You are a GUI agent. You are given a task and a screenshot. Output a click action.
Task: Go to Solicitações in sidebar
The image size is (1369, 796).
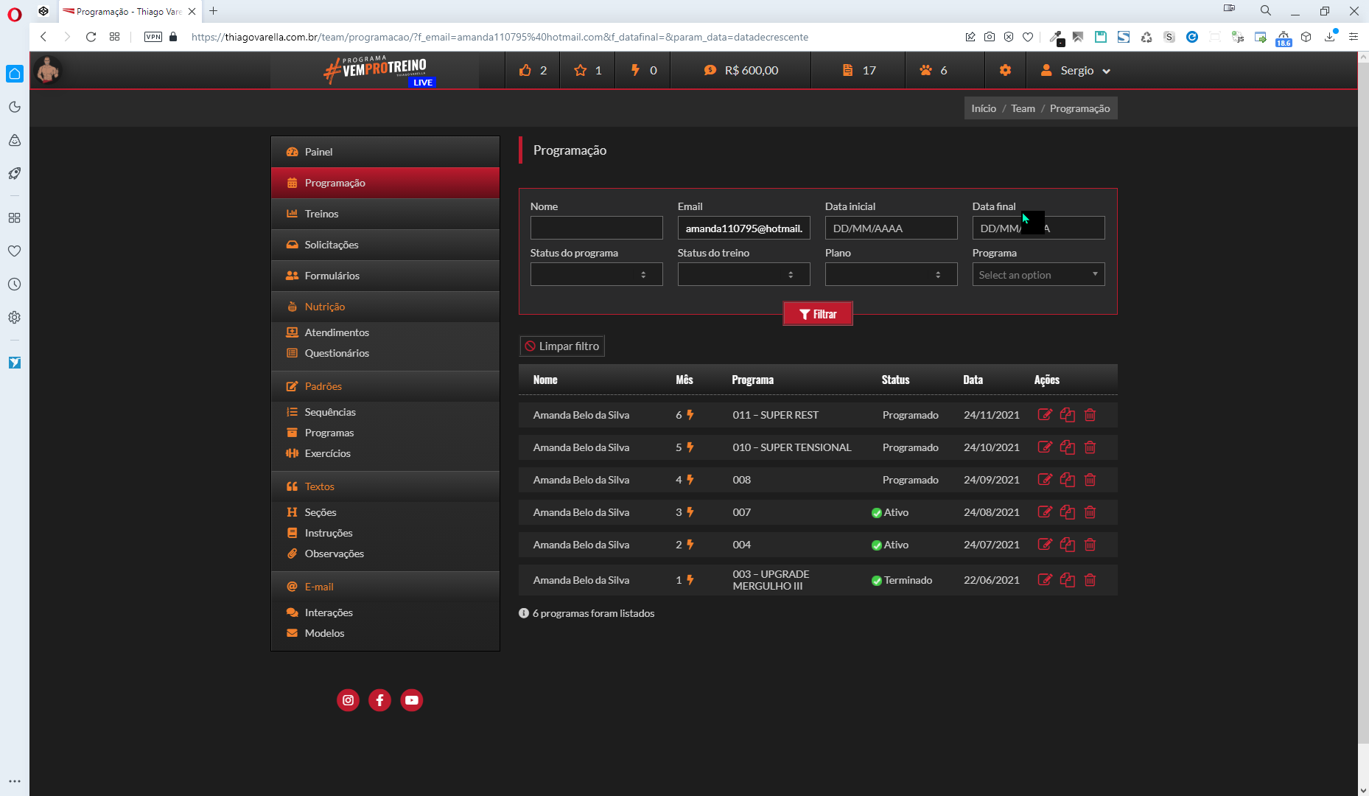pos(331,245)
